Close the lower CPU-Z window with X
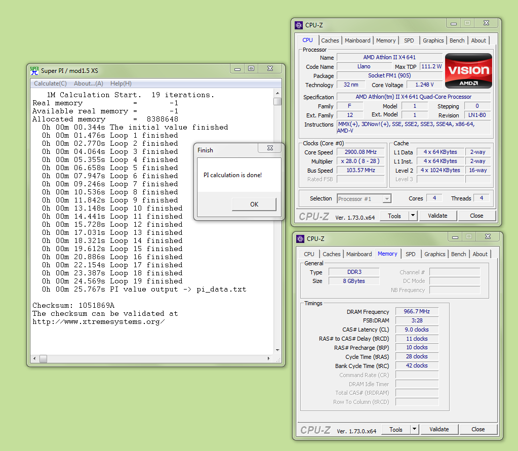The height and width of the screenshot is (451, 518). click(488, 237)
